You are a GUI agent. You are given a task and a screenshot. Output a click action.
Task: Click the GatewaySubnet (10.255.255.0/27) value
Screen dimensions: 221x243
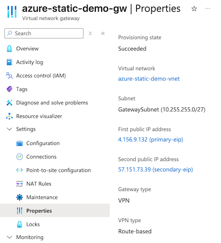[162, 110]
